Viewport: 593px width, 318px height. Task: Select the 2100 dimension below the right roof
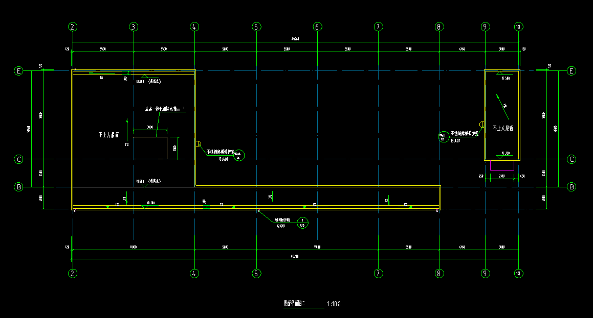click(x=502, y=176)
